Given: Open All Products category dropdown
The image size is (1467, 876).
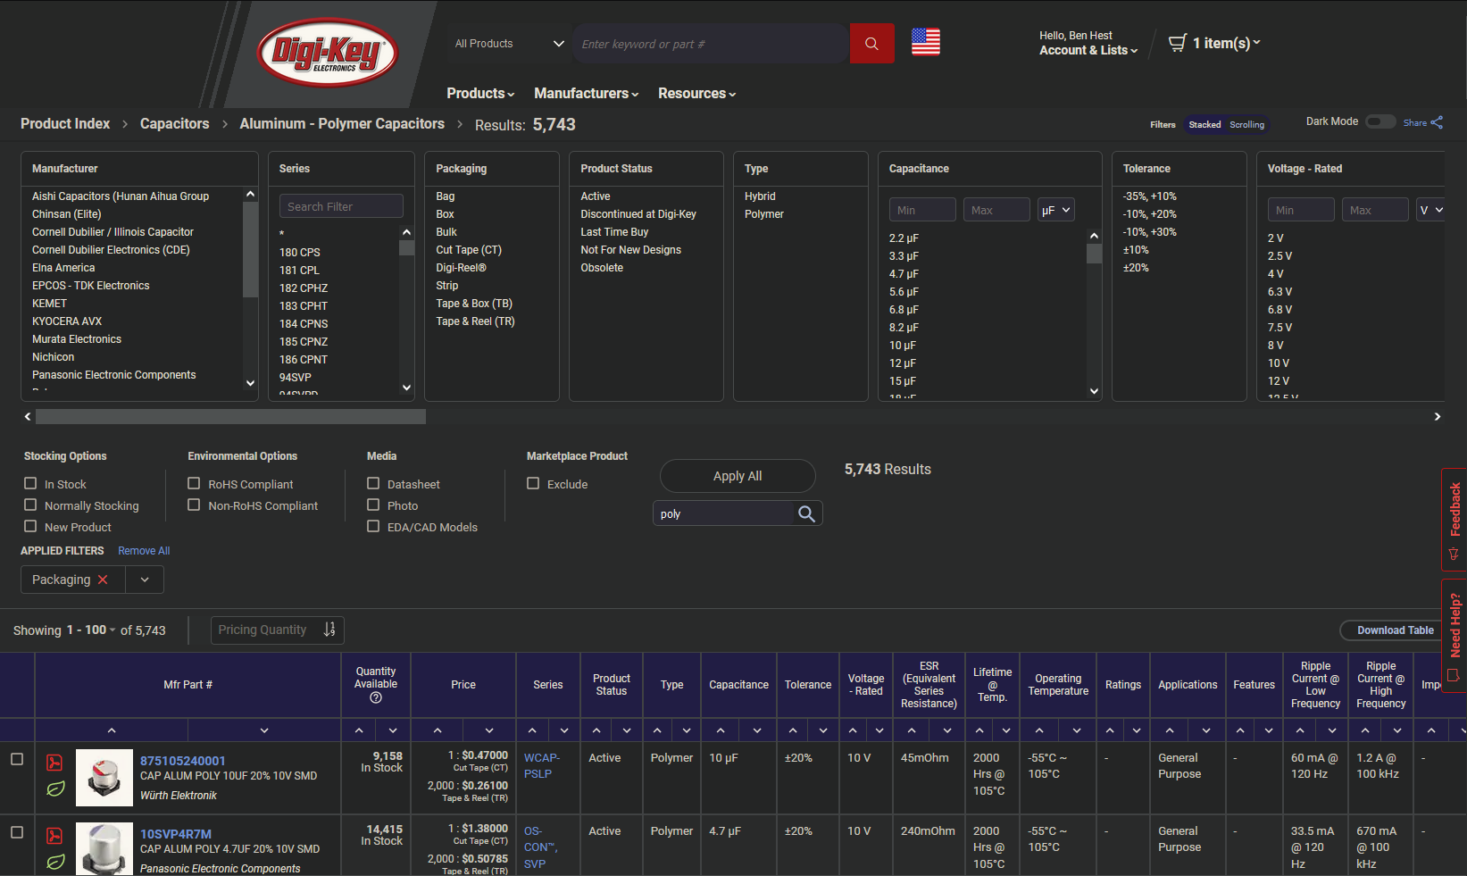Looking at the screenshot, I should click(x=509, y=44).
